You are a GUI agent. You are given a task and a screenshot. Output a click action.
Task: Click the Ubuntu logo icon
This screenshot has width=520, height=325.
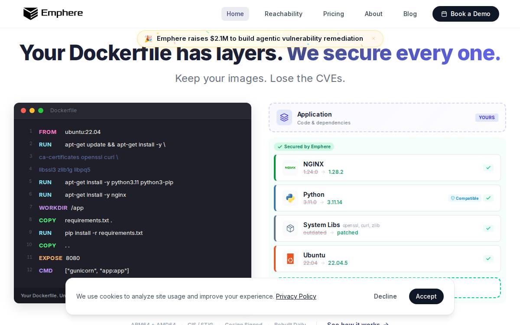coord(290,259)
